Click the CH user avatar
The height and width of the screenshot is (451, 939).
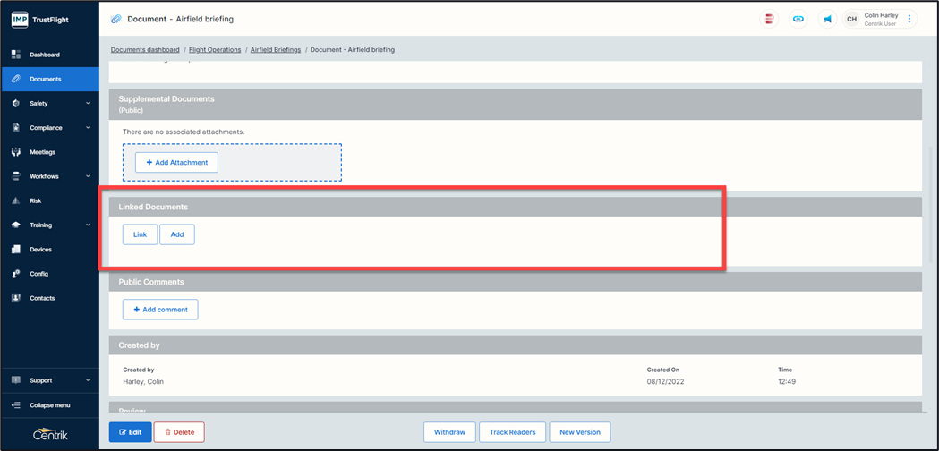click(x=851, y=19)
